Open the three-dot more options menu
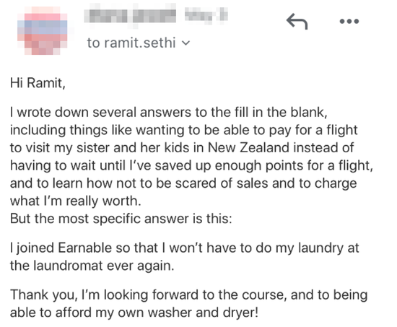The image size is (397, 327). click(349, 21)
